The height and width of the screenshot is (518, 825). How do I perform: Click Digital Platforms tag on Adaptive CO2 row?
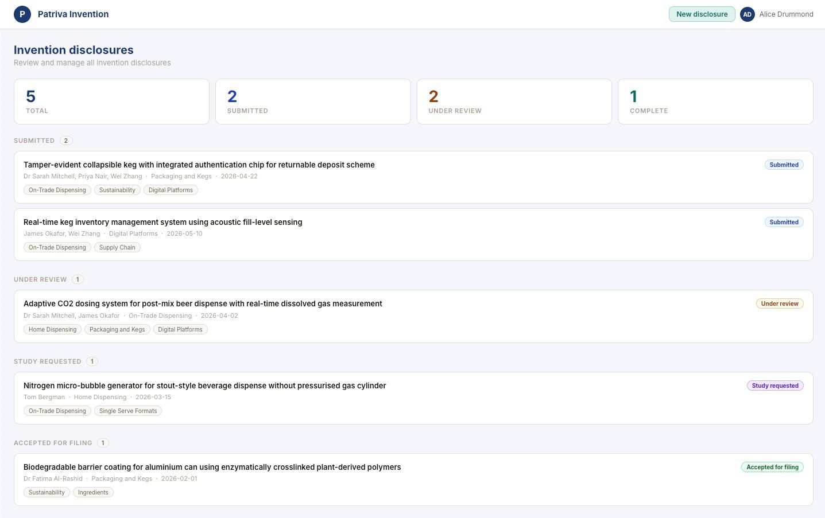point(180,329)
